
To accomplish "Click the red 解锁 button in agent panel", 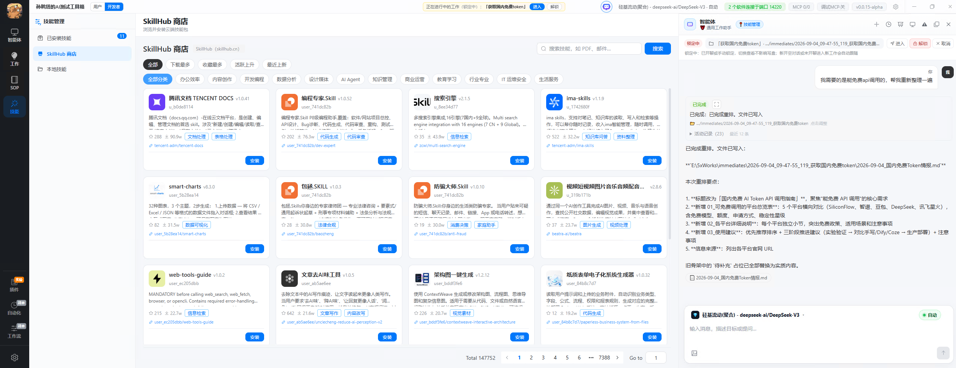I will (920, 43).
